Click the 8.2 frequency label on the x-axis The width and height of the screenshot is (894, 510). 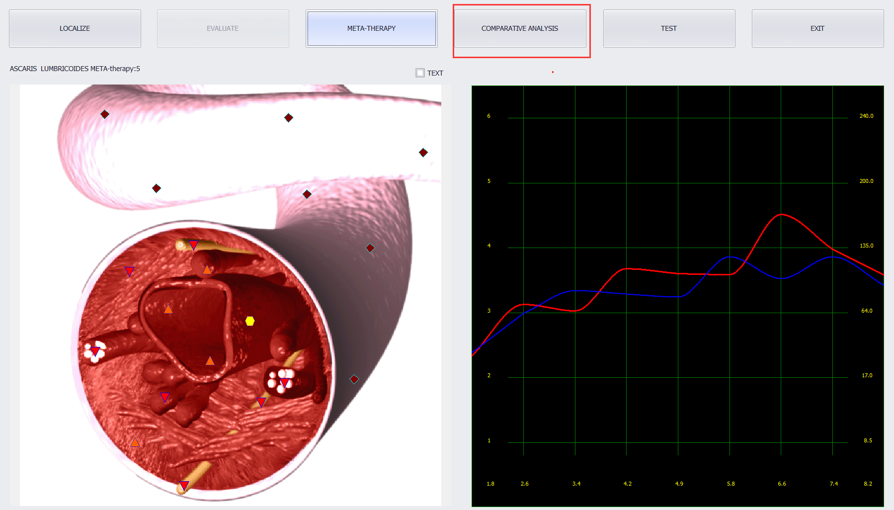coord(868,484)
